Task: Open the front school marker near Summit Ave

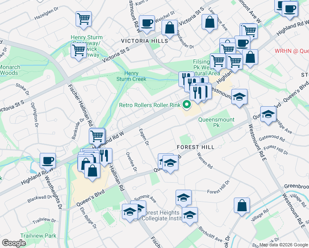Action: [130, 212]
